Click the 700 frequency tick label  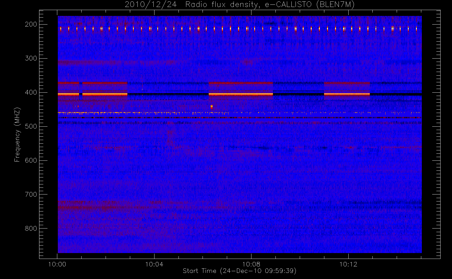(31, 194)
